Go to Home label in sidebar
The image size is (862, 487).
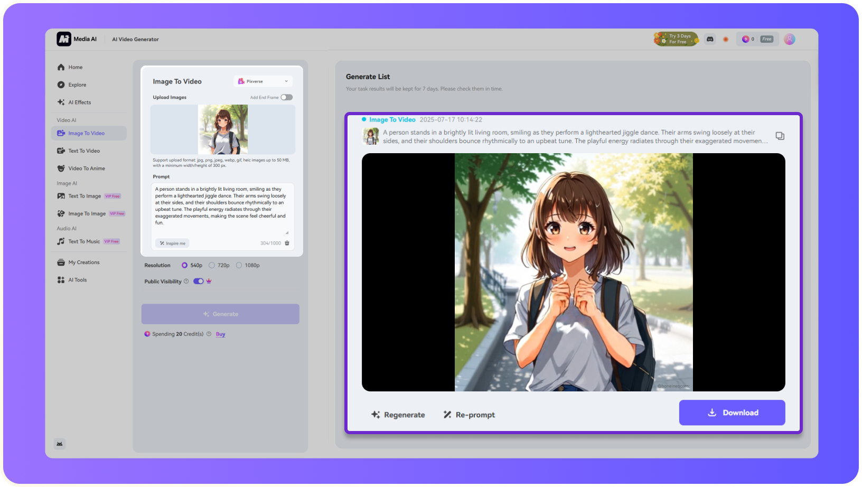76,67
